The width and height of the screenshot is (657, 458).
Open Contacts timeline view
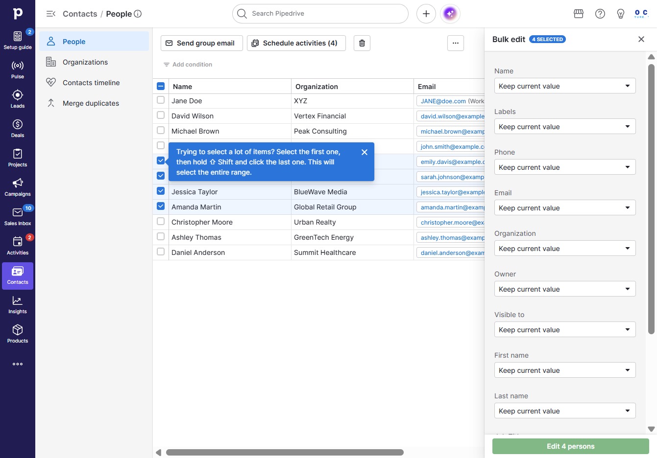(x=94, y=83)
